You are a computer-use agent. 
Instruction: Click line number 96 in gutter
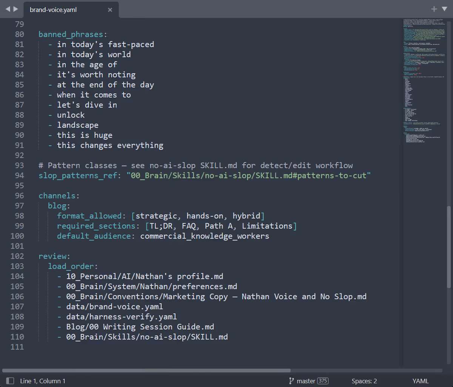[x=19, y=196]
